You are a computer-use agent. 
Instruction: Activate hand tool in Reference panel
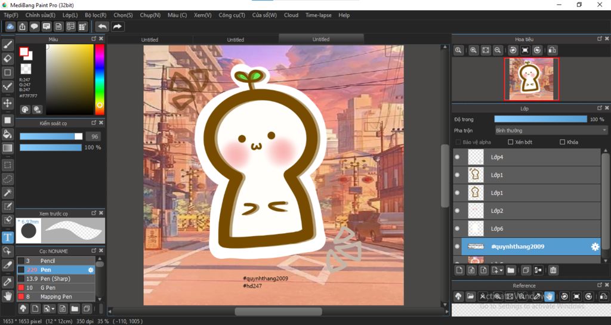click(x=550, y=296)
